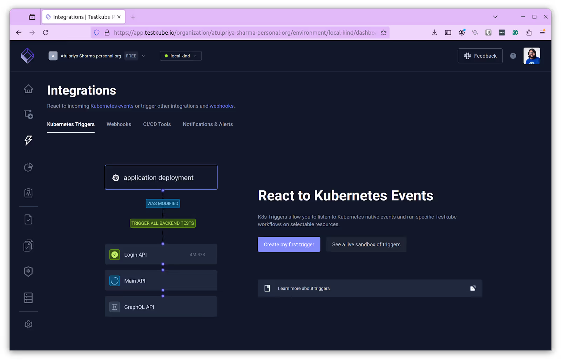Open the user profile avatar
This screenshot has width=561, height=361.
click(x=532, y=56)
